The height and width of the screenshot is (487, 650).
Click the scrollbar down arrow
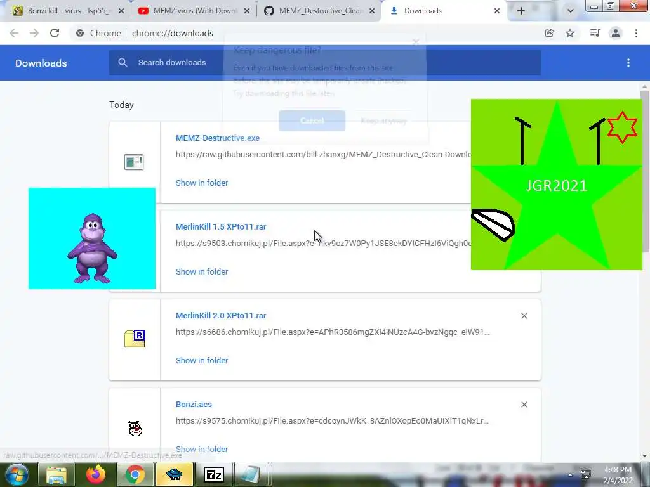644,456
